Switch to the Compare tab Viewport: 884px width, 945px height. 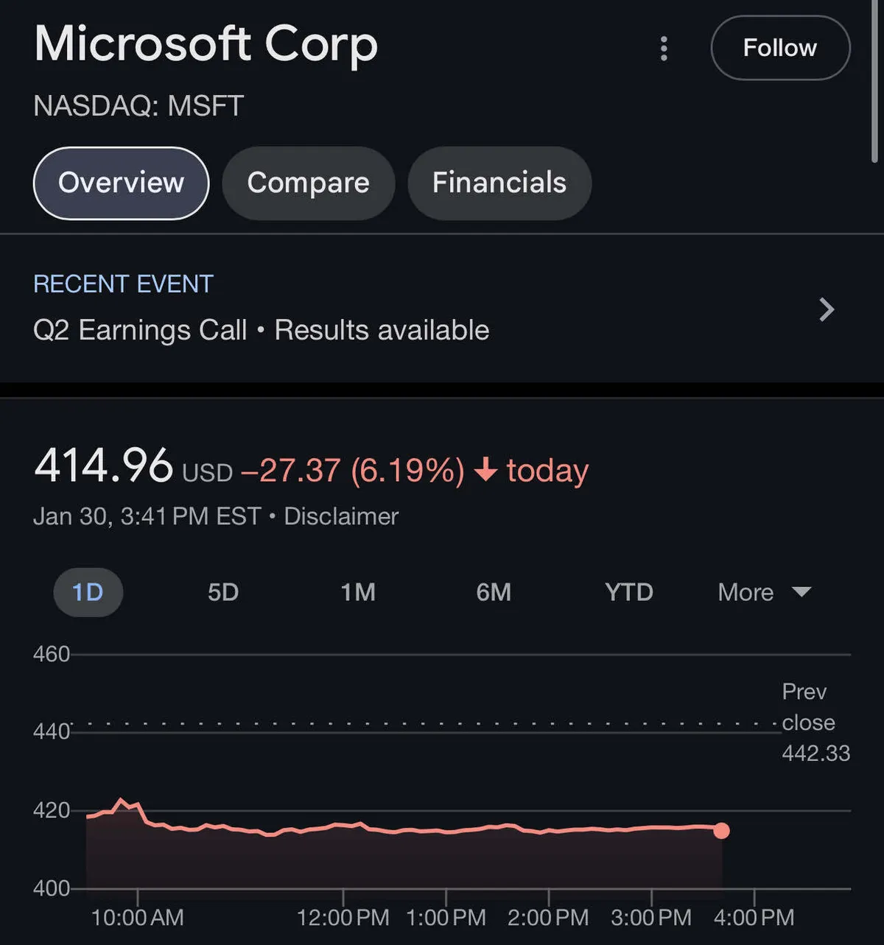308,183
